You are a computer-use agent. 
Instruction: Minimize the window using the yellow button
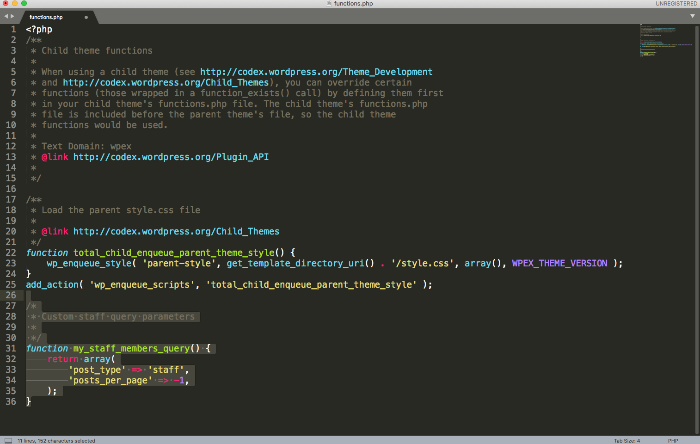click(x=15, y=3)
